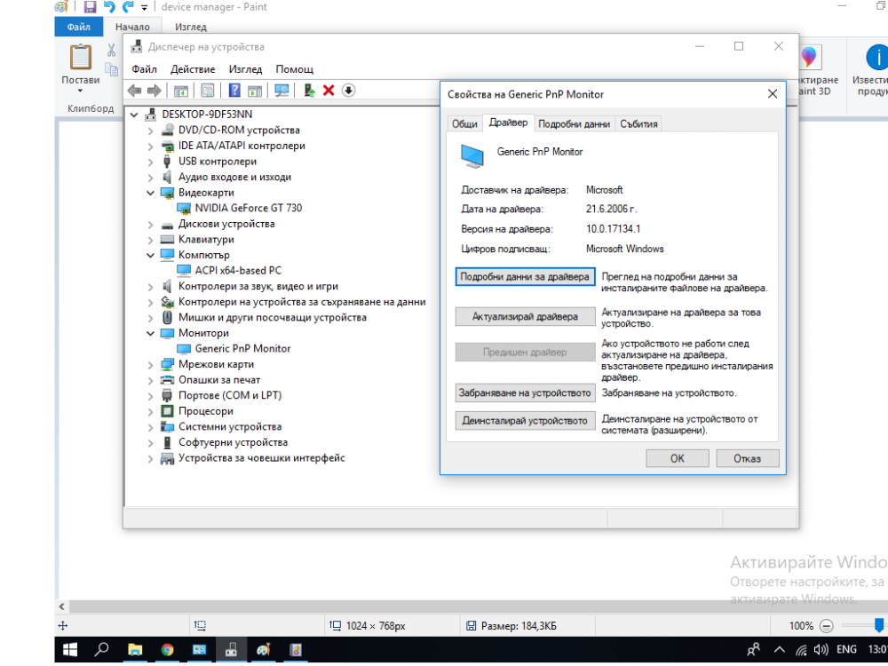Expand Клавиатури node
Screen dimensions: 888x666
tap(150, 240)
